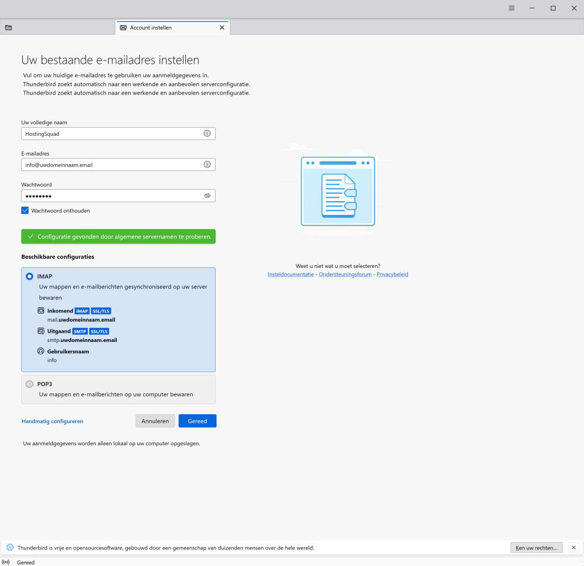Open the Privacybeleid link
Viewport: 584px width, 566px height.
point(392,274)
